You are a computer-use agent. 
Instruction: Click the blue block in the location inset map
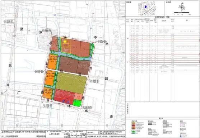pyautogui.click(x=145, y=7)
